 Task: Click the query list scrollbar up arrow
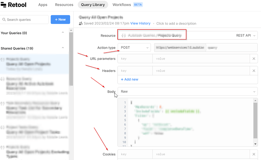71,30
